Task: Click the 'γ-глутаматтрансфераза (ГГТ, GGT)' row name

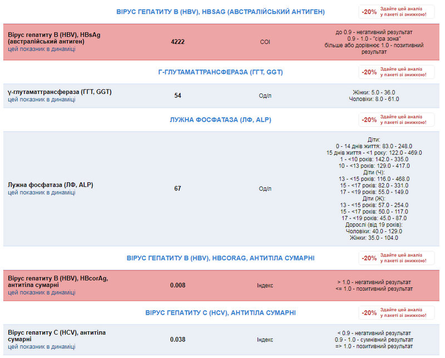Action: (60, 92)
